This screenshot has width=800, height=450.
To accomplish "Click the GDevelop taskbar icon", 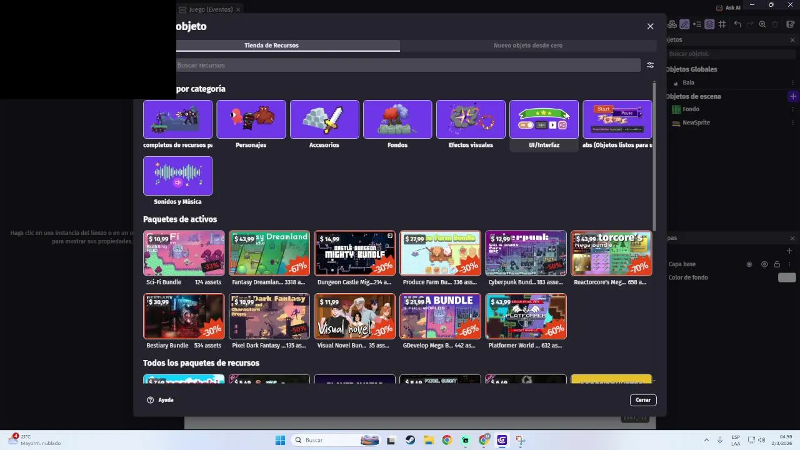I will (x=502, y=440).
